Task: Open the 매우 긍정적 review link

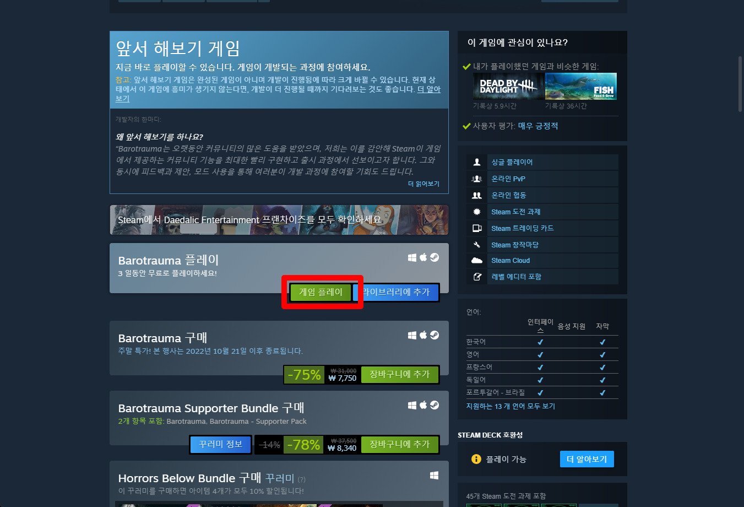Action: [537, 126]
